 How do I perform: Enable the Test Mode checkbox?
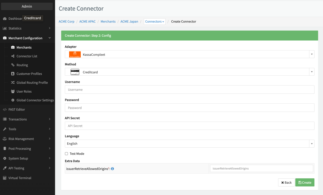(67, 154)
